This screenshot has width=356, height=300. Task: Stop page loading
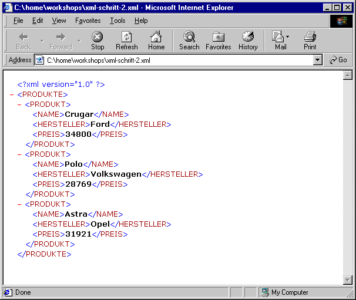tap(98, 41)
